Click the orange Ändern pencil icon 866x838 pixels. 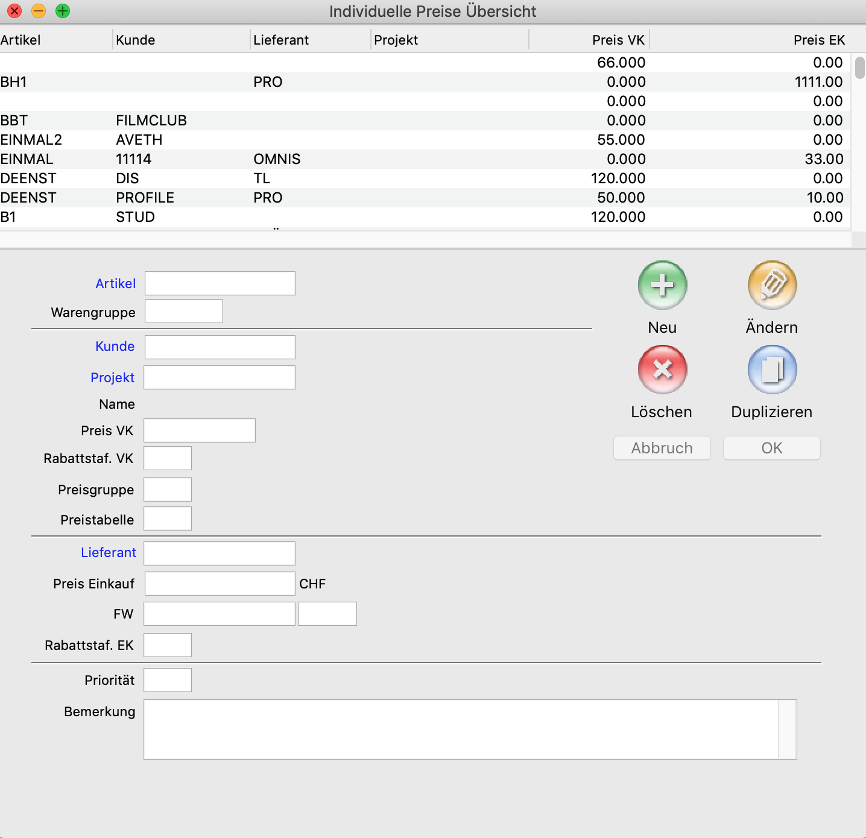click(772, 285)
